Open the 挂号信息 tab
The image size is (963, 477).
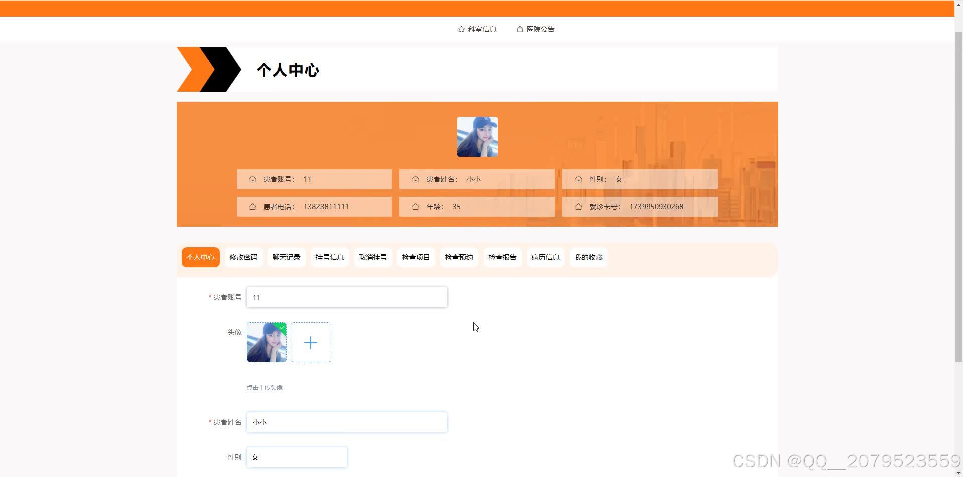(330, 257)
